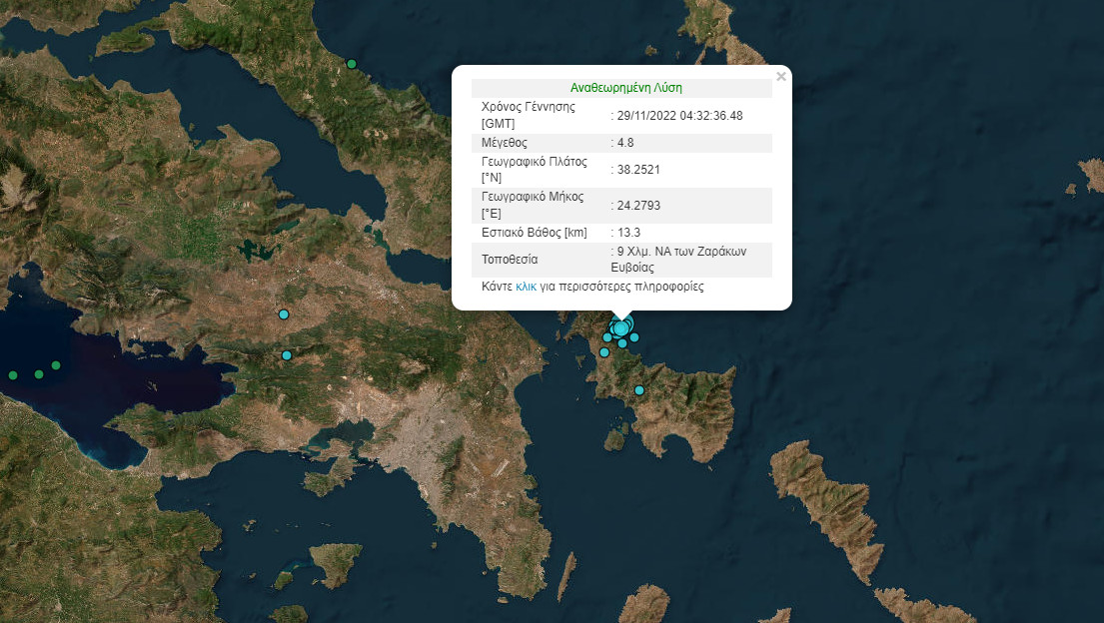Close the earthquake info popup
Screen dimensions: 1104x623
pyautogui.click(x=781, y=76)
